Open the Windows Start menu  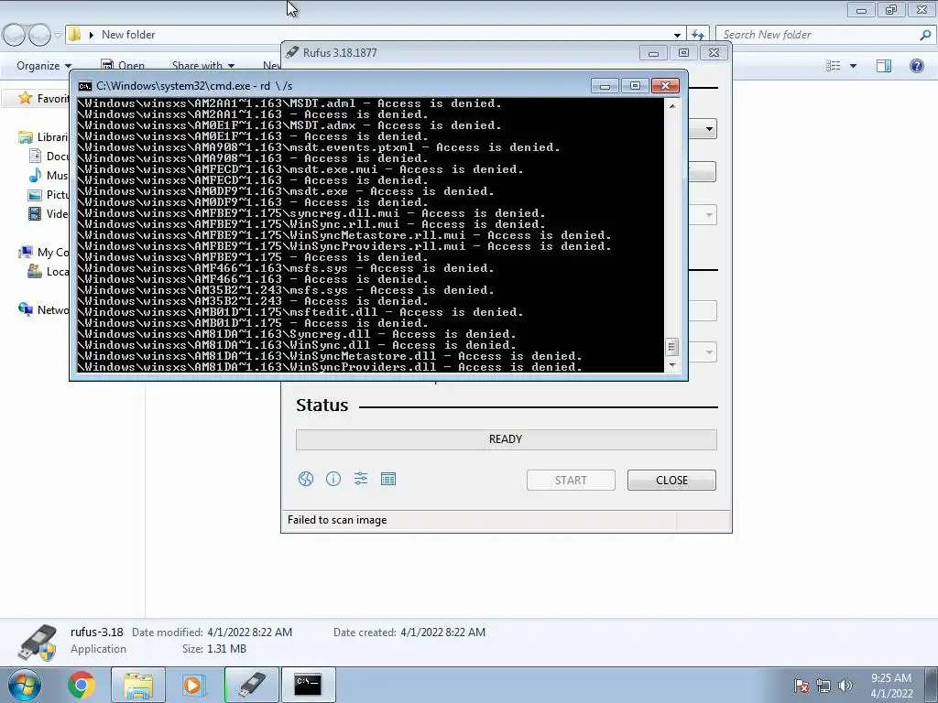[x=25, y=685]
